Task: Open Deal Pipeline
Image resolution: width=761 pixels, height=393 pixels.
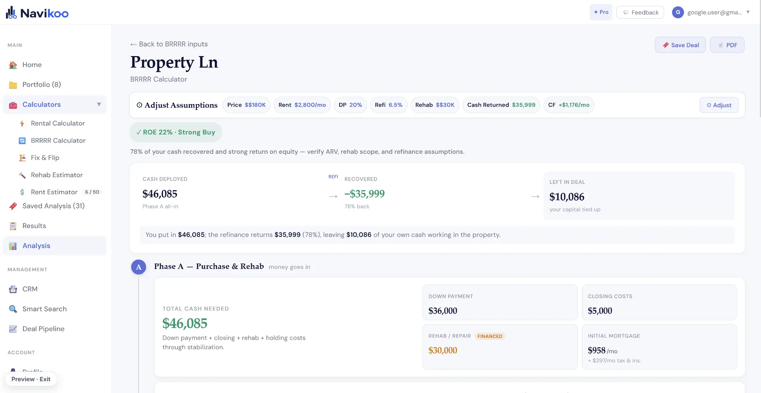Action: tap(55, 329)
